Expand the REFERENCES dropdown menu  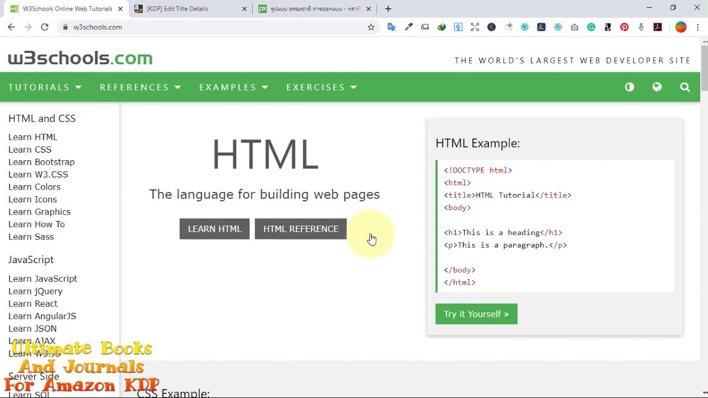140,87
